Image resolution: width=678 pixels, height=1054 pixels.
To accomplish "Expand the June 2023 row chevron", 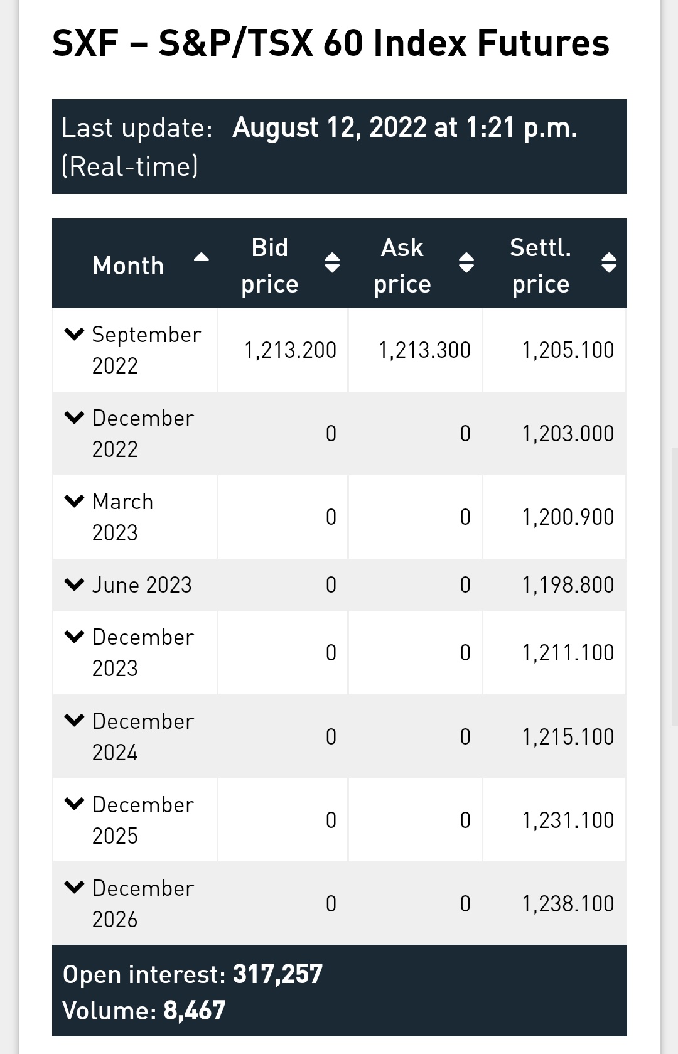I will point(74,585).
